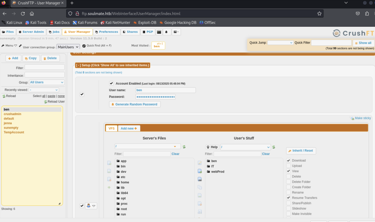Image resolution: width=375 pixels, height=222 pixels.
Task: Click Reload User with the green arrows
Action: click(54, 101)
